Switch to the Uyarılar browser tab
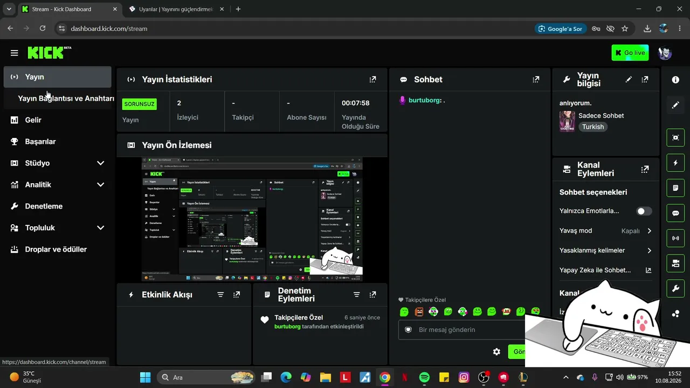 click(177, 9)
